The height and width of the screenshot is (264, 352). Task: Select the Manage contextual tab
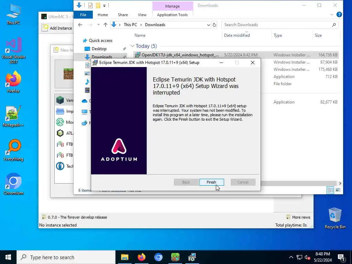tap(173, 6)
